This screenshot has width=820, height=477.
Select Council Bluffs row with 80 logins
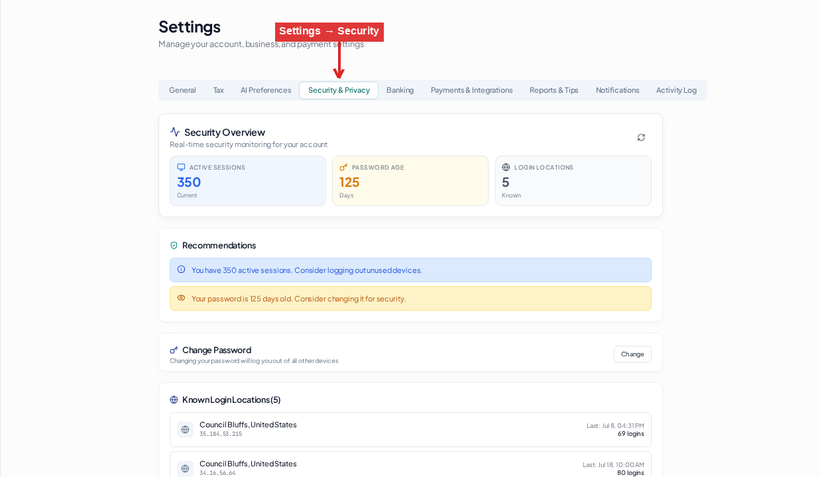click(410, 464)
